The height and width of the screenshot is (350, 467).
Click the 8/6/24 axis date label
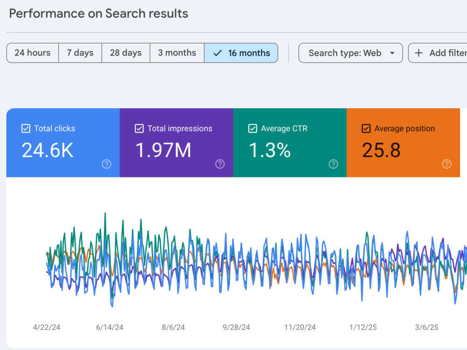click(x=173, y=328)
